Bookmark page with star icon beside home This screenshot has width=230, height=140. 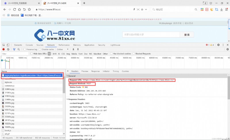pyautogui.click(x=29, y=10)
